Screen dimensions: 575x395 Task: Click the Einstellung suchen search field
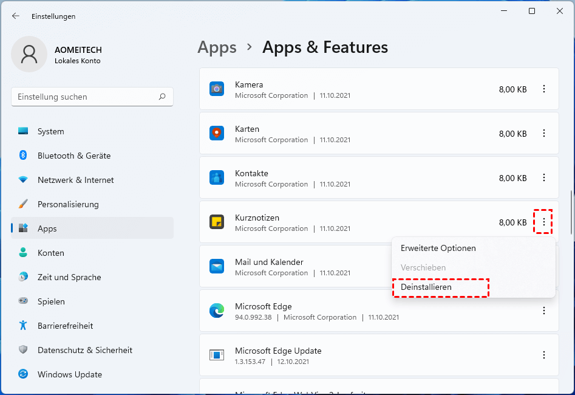click(x=85, y=97)
